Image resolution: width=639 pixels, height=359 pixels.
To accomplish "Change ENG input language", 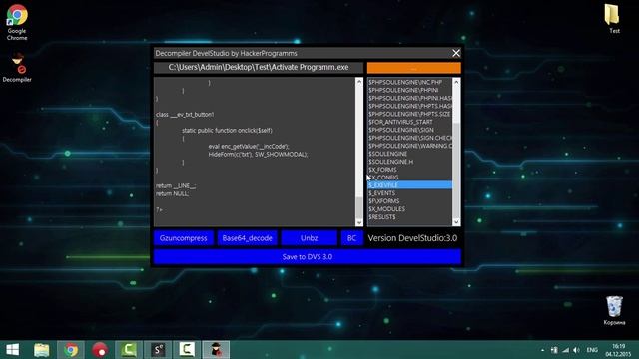I will 592,350.
